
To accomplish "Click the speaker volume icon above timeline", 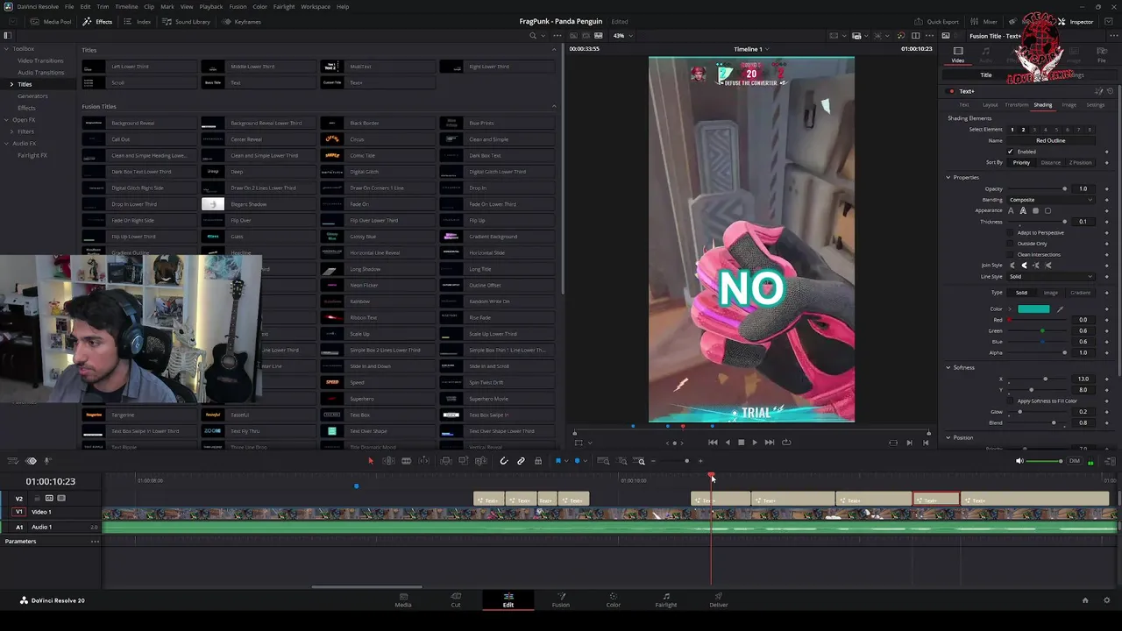I will 1019,461.
